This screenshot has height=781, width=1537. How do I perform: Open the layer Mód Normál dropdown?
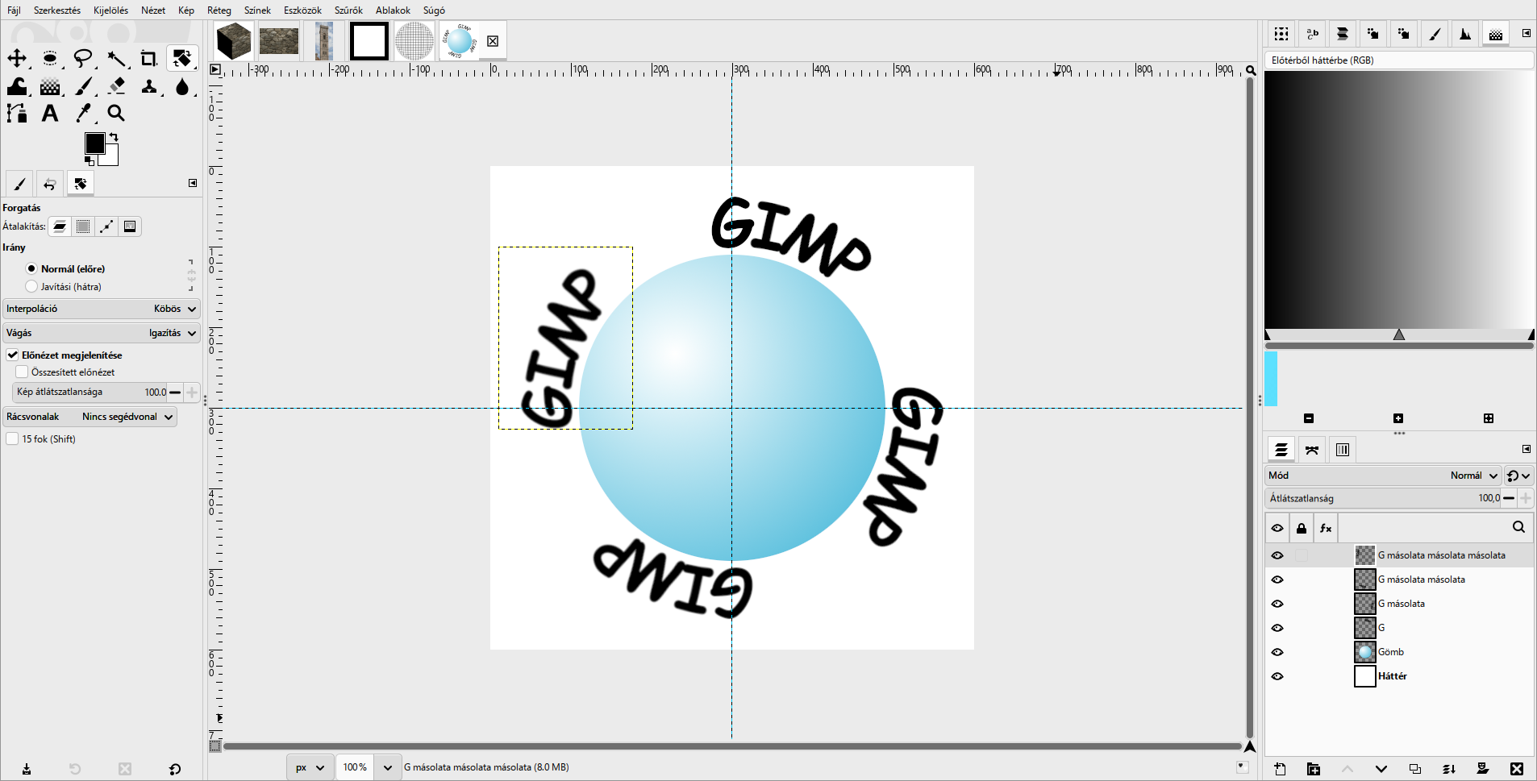coord(1383,476)
